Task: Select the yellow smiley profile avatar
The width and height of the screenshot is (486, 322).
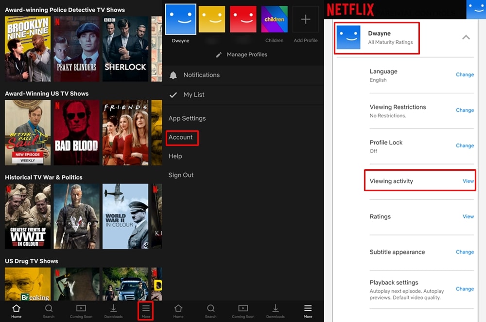Action: click(x=212, y=19)
